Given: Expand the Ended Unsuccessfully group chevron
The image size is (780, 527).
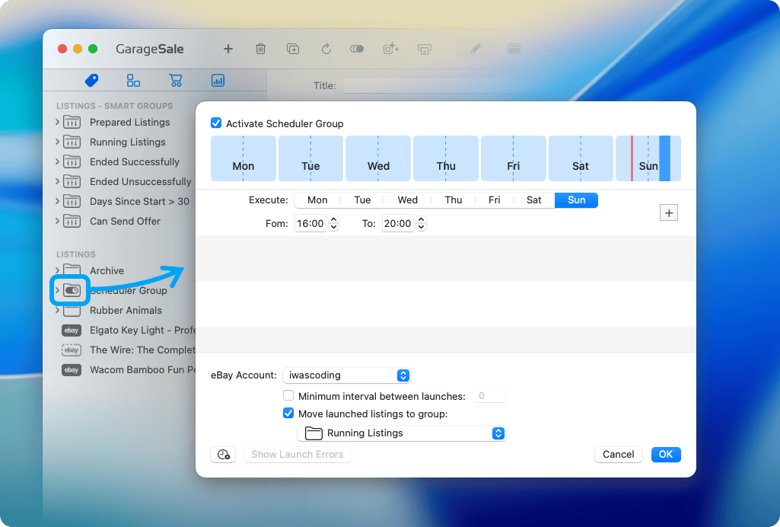Looking at the screenshot, I should 57,182.
